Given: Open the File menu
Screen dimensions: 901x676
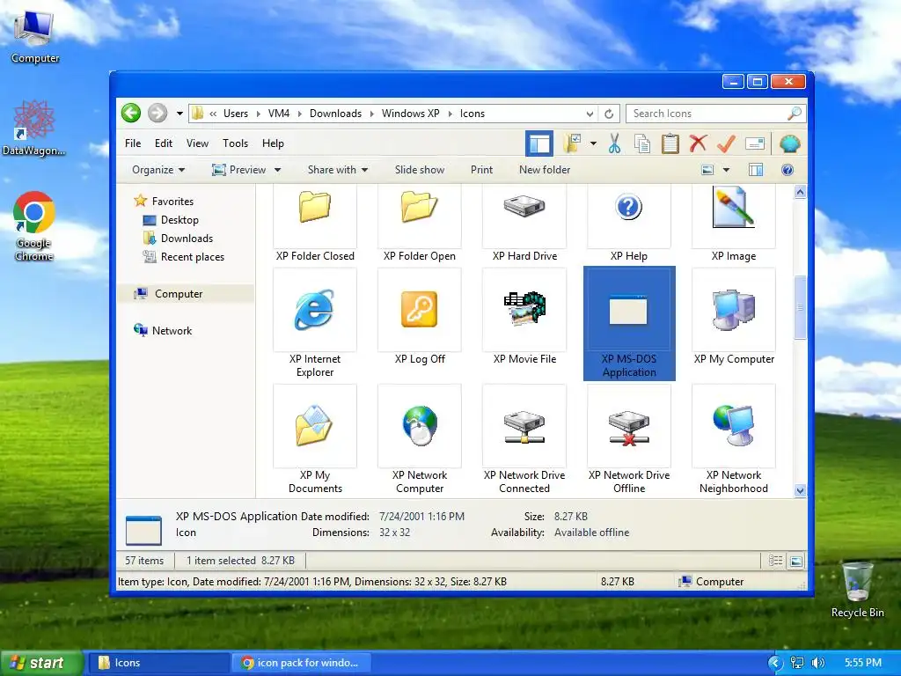Looking at the screenshot, I should click(133, 143).
